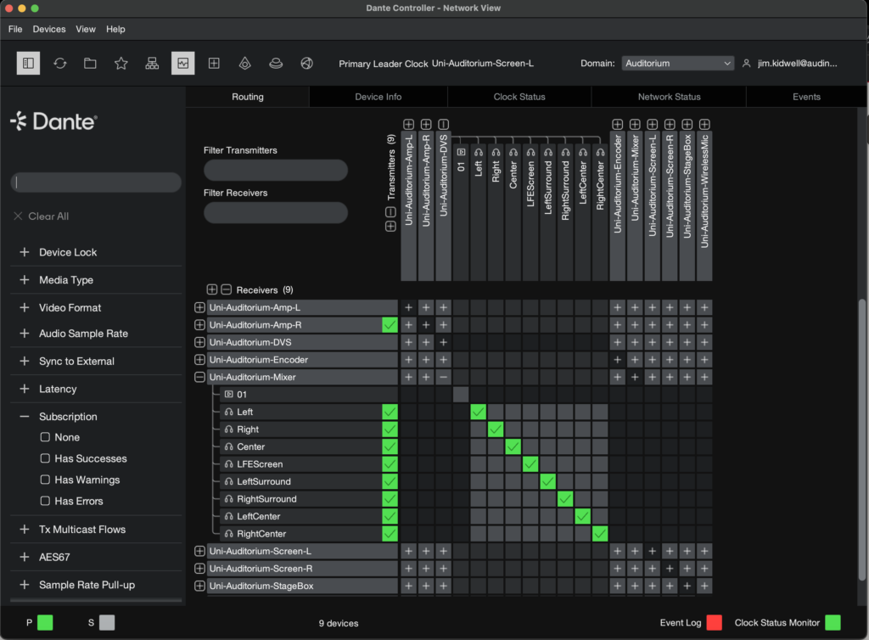The width and height of the screenshot is (869, 640).
Task: Open the Domain dropdown showing Auditorium
Action: click(x=678, y=64)
